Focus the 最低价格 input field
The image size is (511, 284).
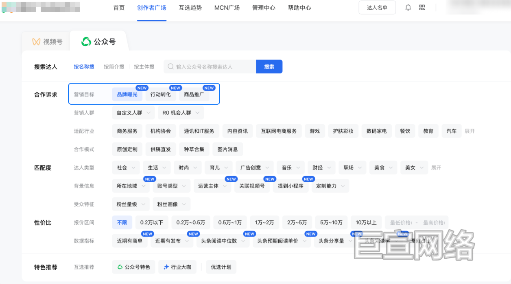400,222
